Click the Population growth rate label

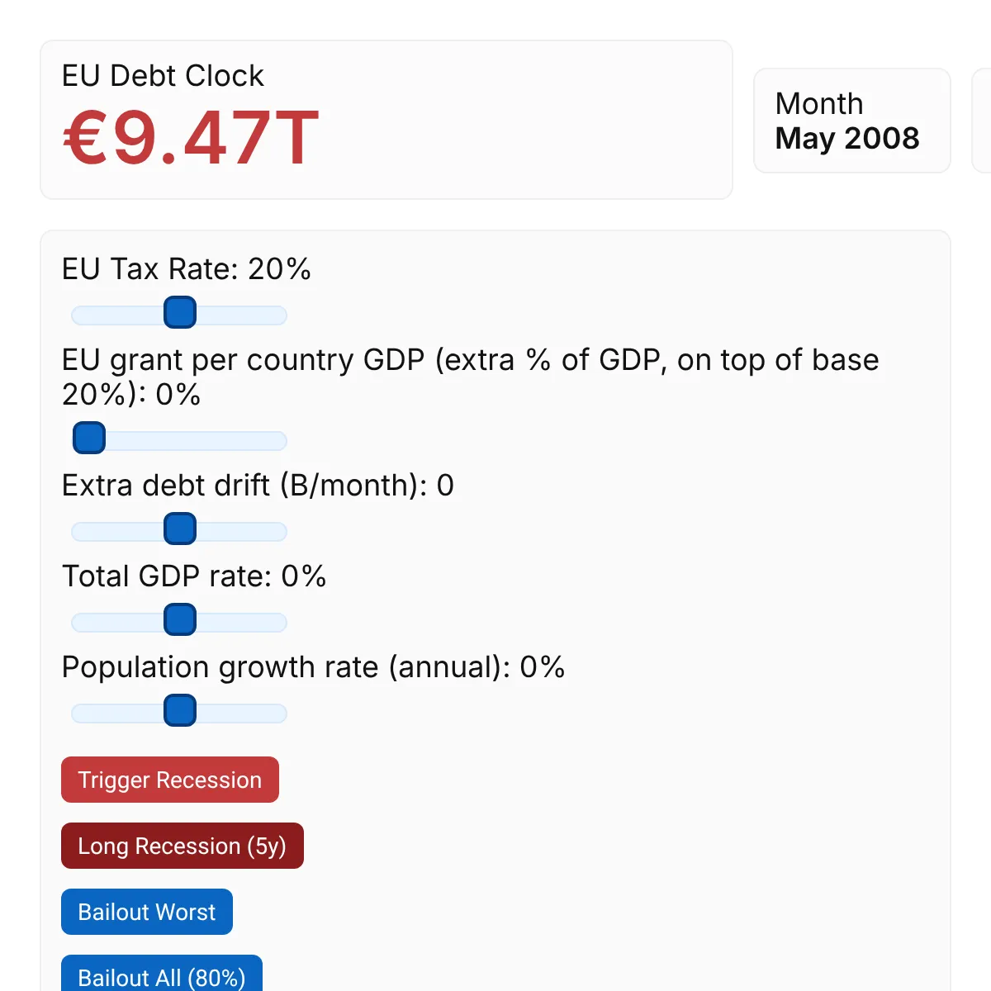point(313,667)
